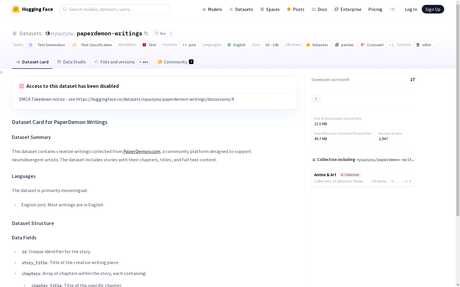This screenshot has width=460, height=287.
Task: Click the license bank icon
Action: point(418,45)
